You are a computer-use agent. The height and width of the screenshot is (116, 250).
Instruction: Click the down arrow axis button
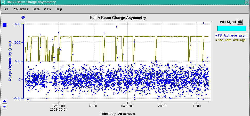point(5,106)
